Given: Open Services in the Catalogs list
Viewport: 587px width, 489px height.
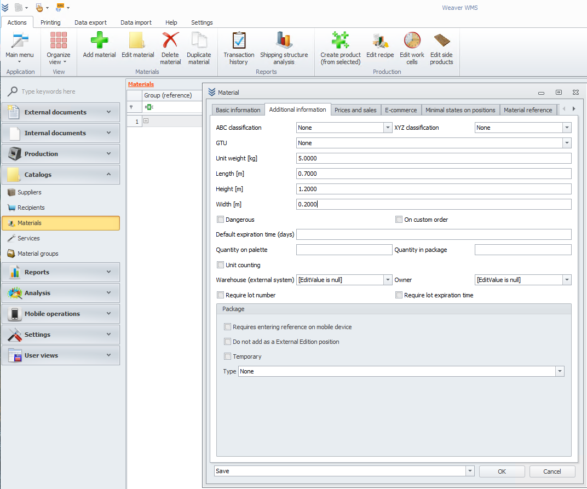Looking at the screenshot, I should click(x=28, y=238).
